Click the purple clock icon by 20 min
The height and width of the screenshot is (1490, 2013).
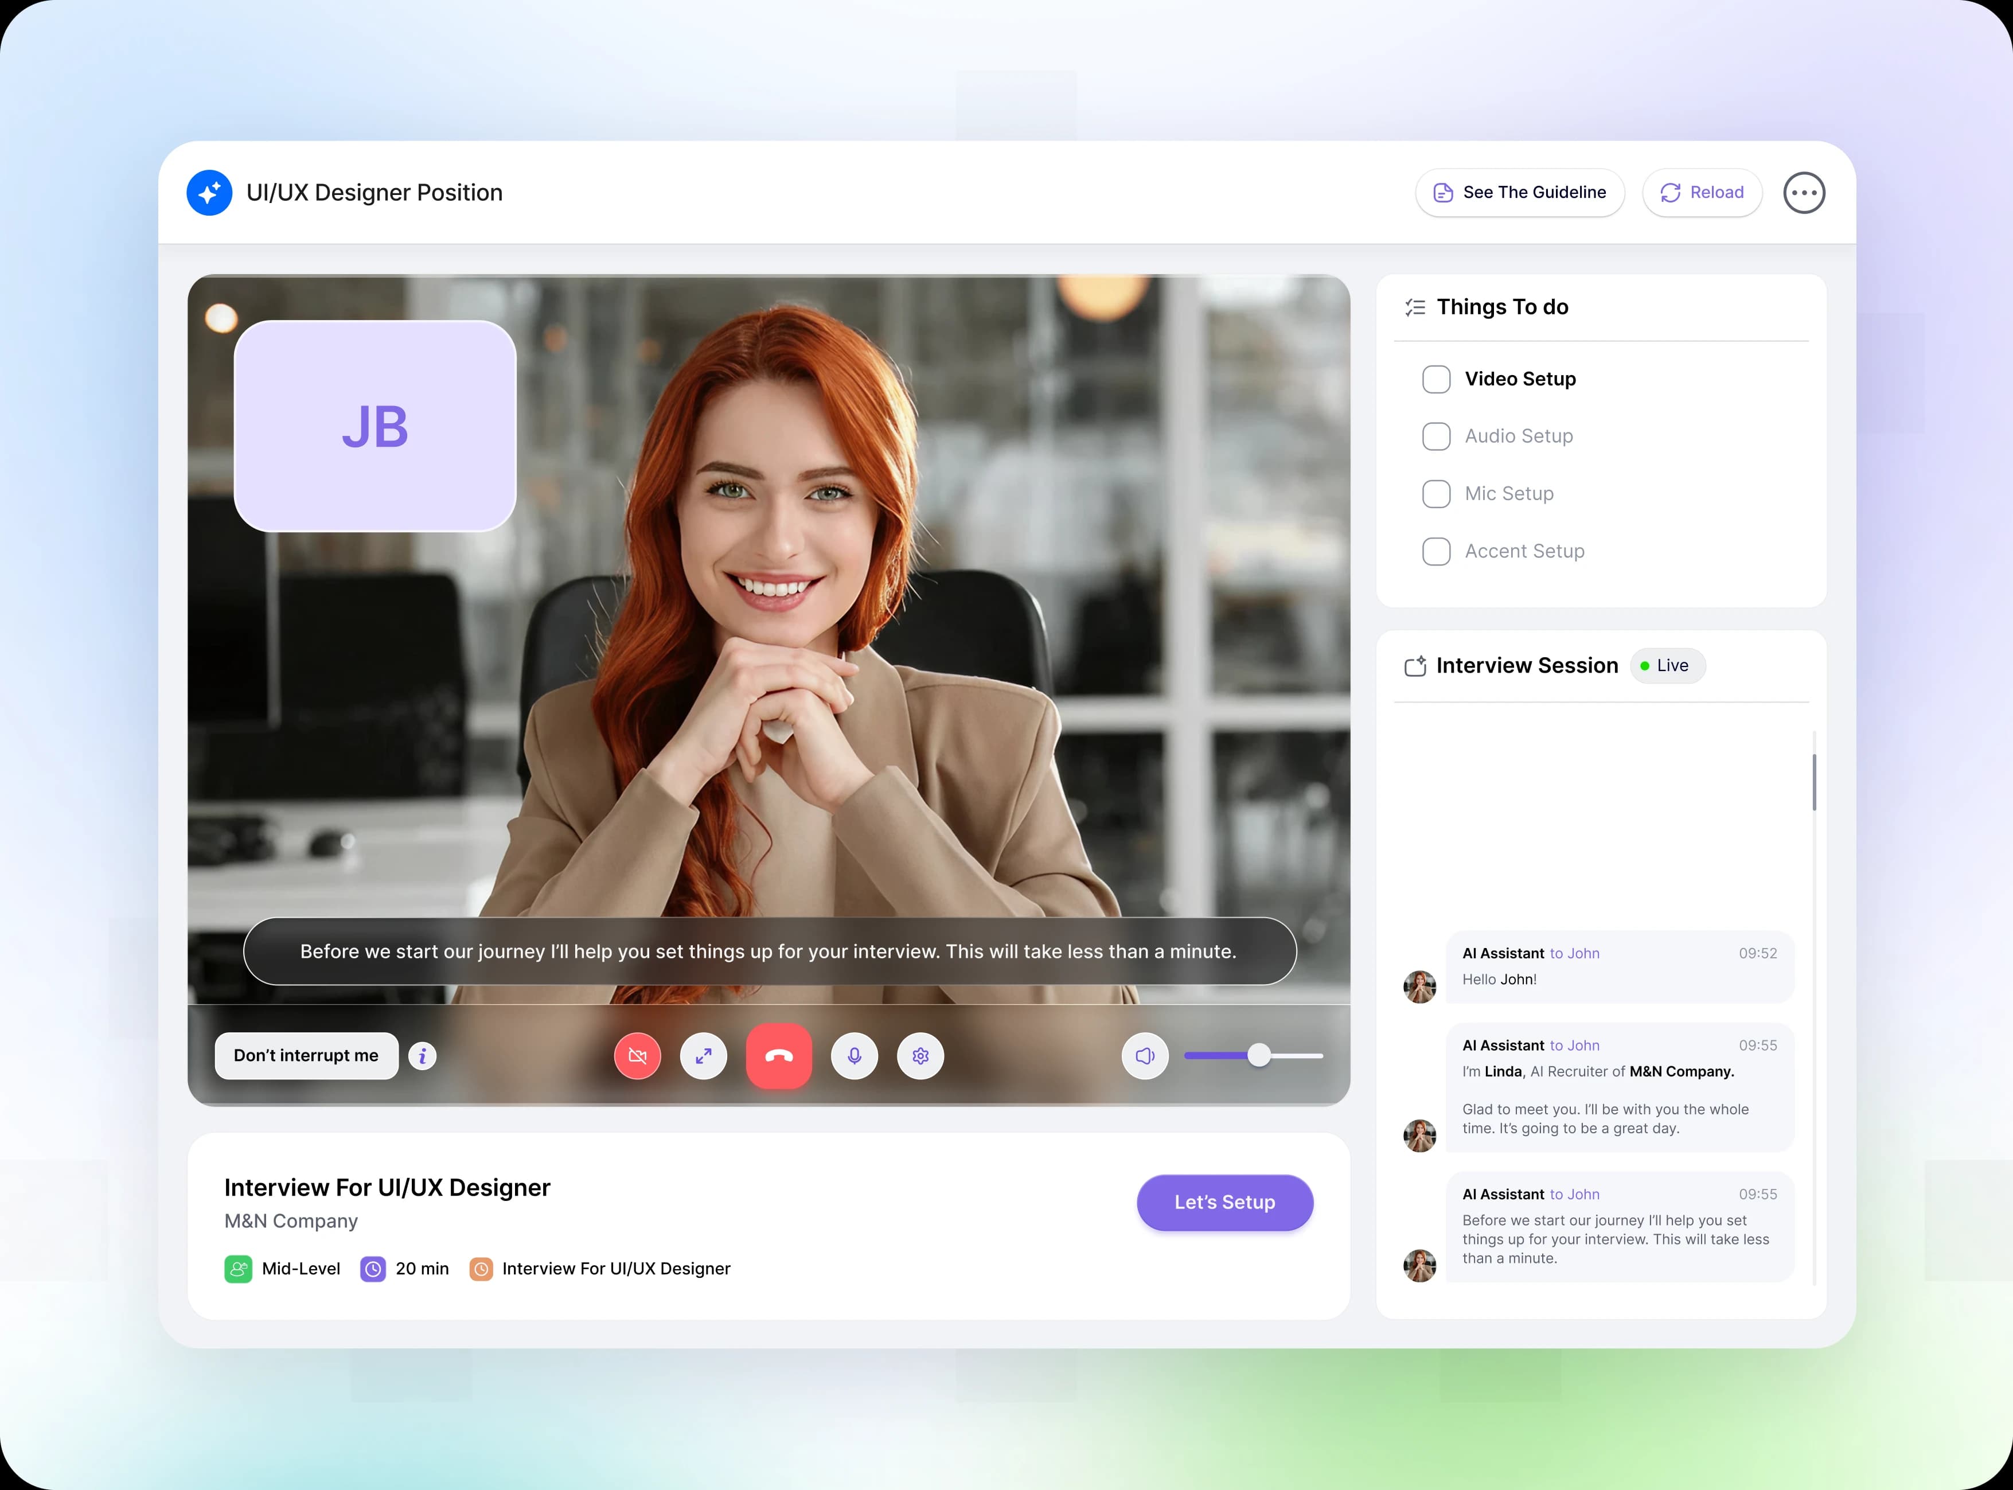click(373, 1269)
